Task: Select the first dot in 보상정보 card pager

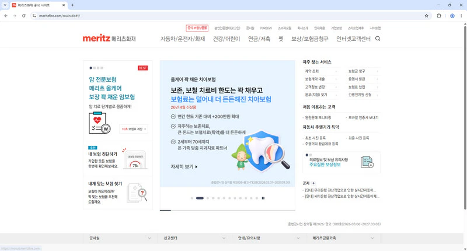Action: tap(307, 155)
